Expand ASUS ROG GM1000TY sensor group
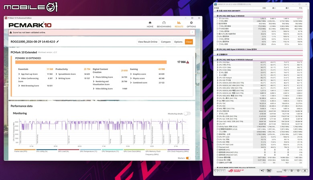 [215, 11]
